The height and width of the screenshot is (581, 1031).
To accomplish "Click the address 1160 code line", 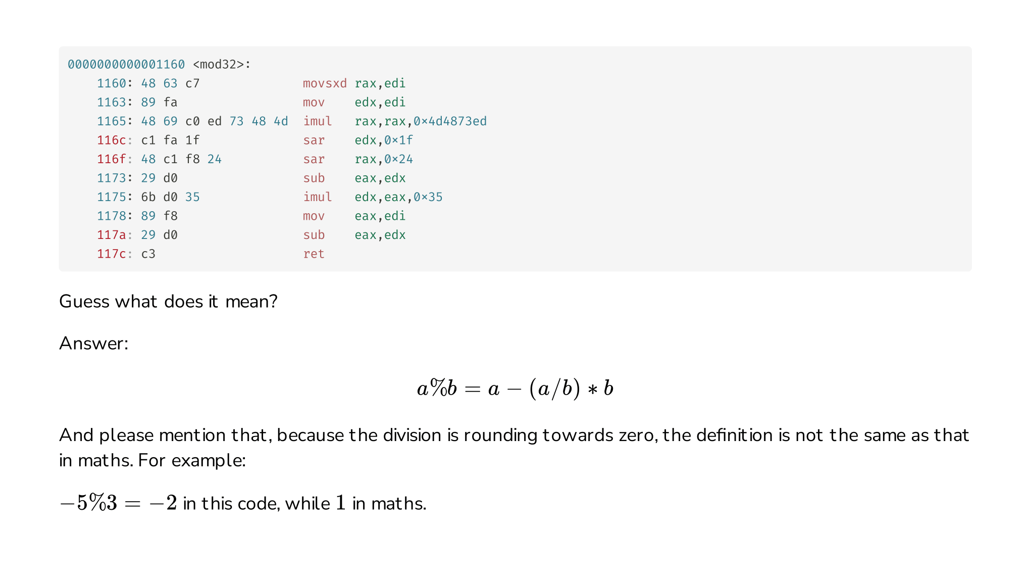I will 251,83.
